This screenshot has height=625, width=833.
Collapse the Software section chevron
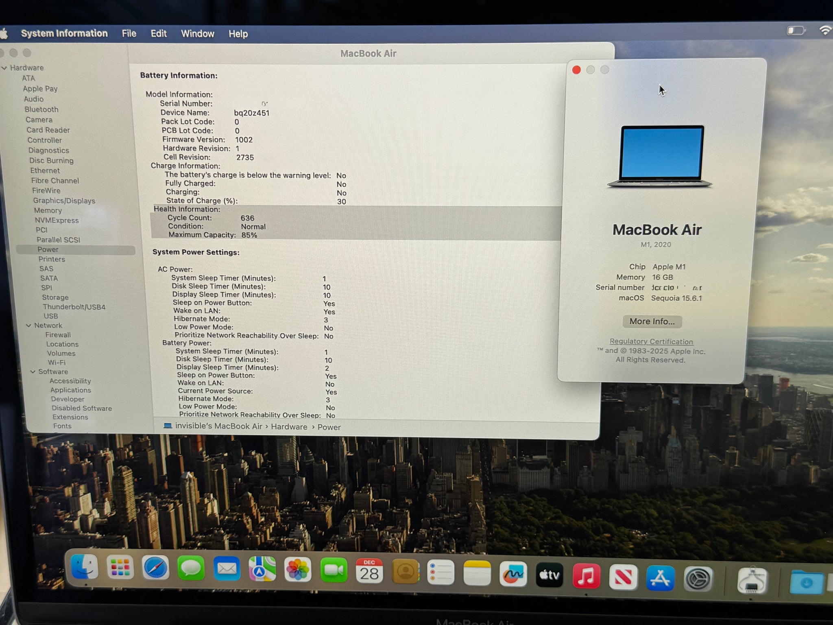tap(33, 372)
